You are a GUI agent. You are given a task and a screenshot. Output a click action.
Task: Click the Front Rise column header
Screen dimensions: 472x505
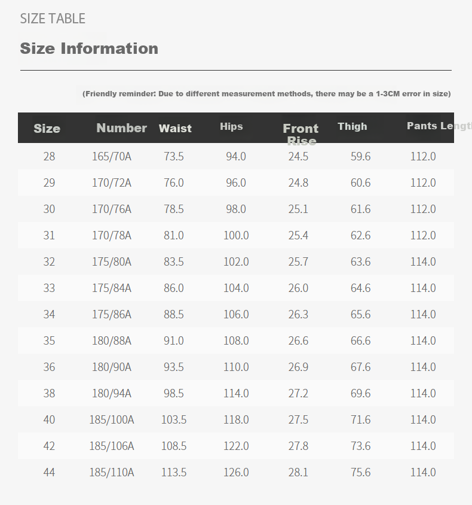pos(301,135)
